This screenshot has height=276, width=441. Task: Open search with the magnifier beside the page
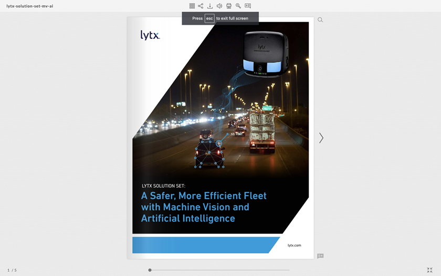pos(320,20)
